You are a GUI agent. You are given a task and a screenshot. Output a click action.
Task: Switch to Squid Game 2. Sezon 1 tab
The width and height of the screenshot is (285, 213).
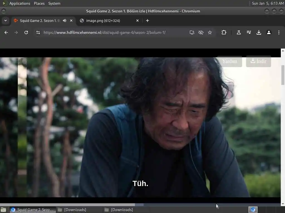point(40,21)
